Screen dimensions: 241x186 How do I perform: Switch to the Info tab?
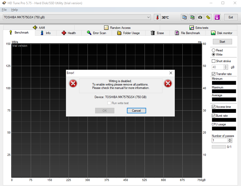[46, 33]
